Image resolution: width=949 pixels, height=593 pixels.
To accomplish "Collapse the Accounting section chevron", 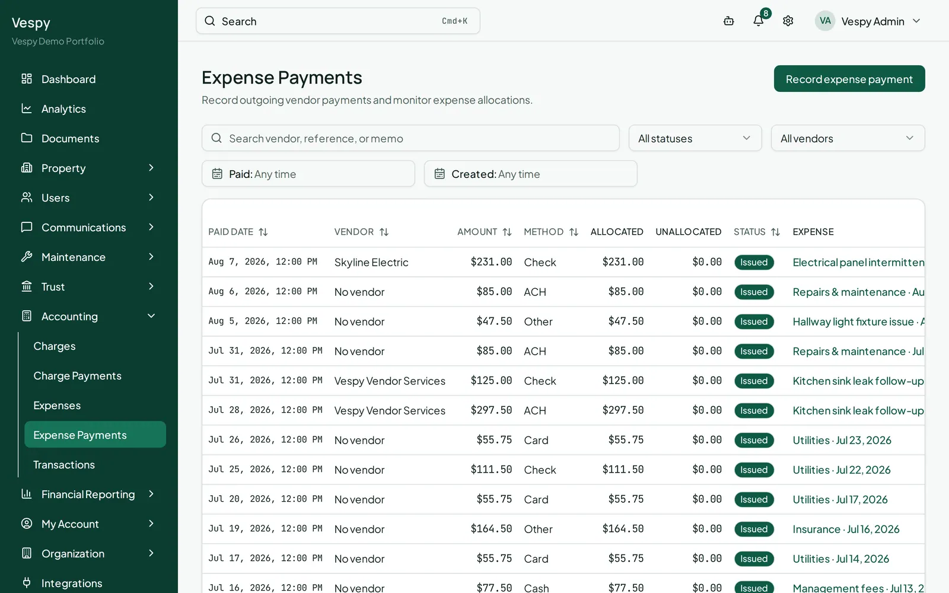I will tap(151, 316).
